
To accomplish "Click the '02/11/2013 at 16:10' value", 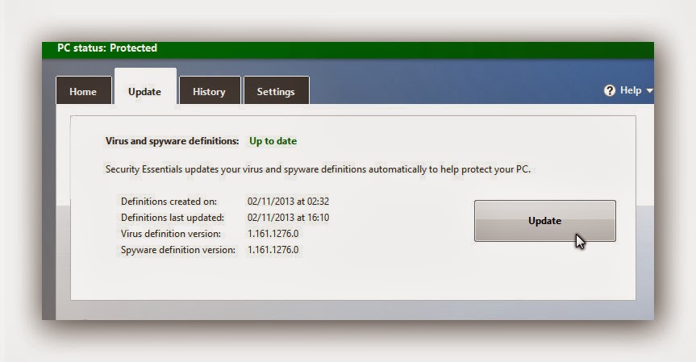I will 288,218.
